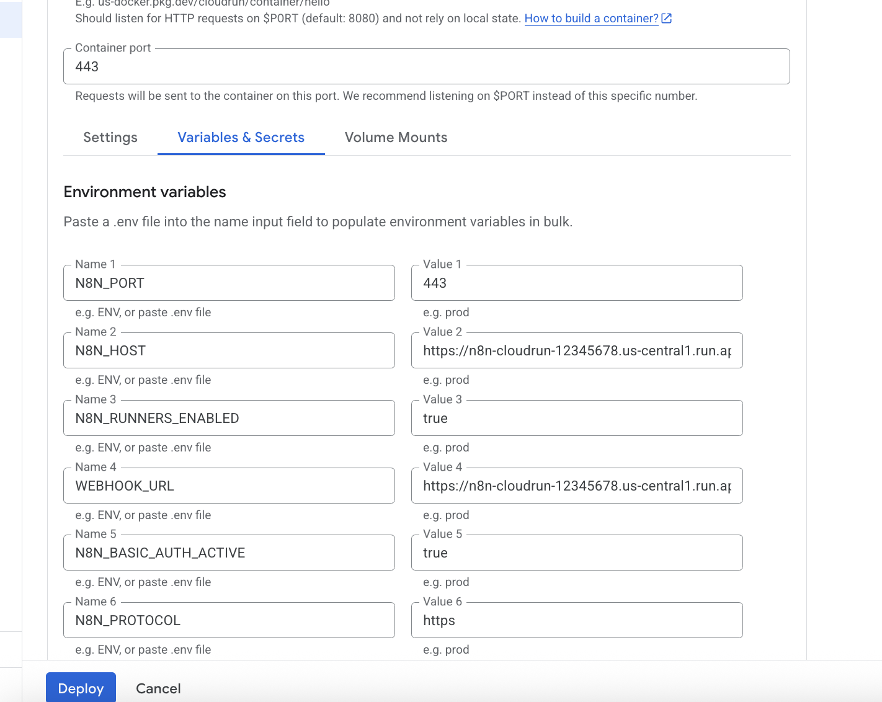The image size is (882, 702).
Task: Click the Value 1 field containing 443
Action: pyautogui.click(x=577, y=283)
